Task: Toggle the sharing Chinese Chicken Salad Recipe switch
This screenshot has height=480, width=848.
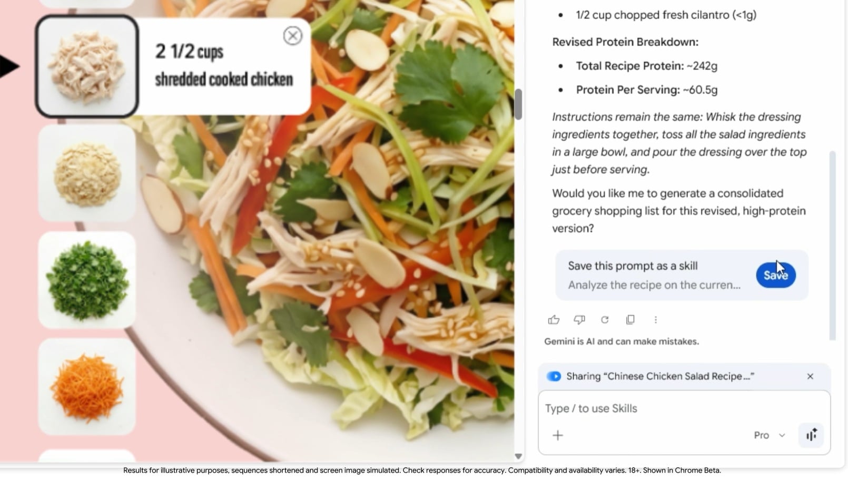Action: 554,376
